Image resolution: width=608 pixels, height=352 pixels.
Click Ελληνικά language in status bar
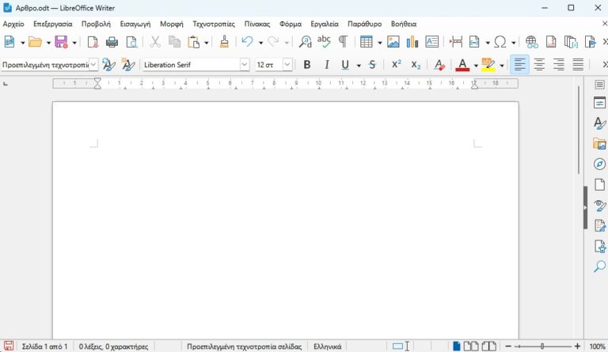pyautogui.click(x=327, y=346)
